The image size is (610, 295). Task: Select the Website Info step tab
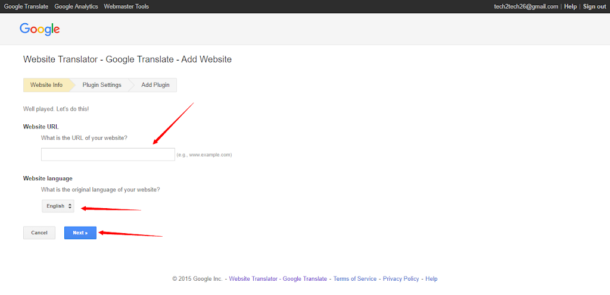point(46,85)
